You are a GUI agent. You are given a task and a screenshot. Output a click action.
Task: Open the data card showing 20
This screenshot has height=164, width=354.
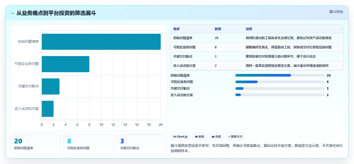36,144
